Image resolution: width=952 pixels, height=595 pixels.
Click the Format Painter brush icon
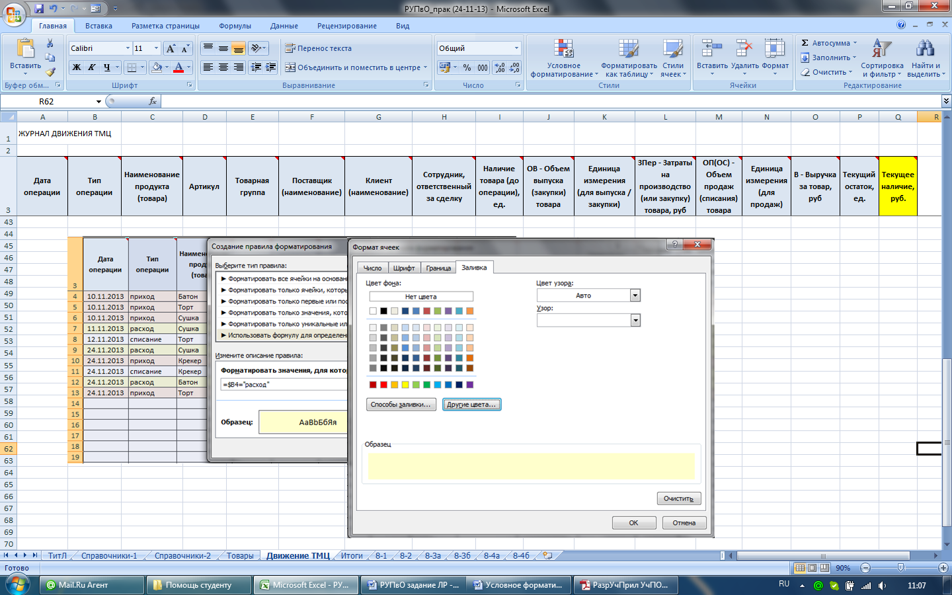[x=50, y=71]
